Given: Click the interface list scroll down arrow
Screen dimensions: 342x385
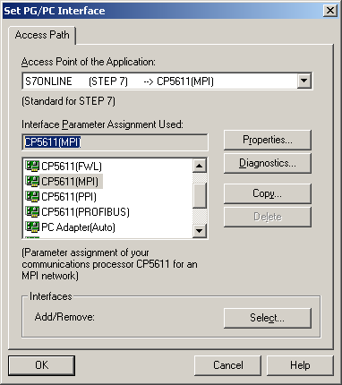Looking at the screenshot, I should click(x=200, y=230).
